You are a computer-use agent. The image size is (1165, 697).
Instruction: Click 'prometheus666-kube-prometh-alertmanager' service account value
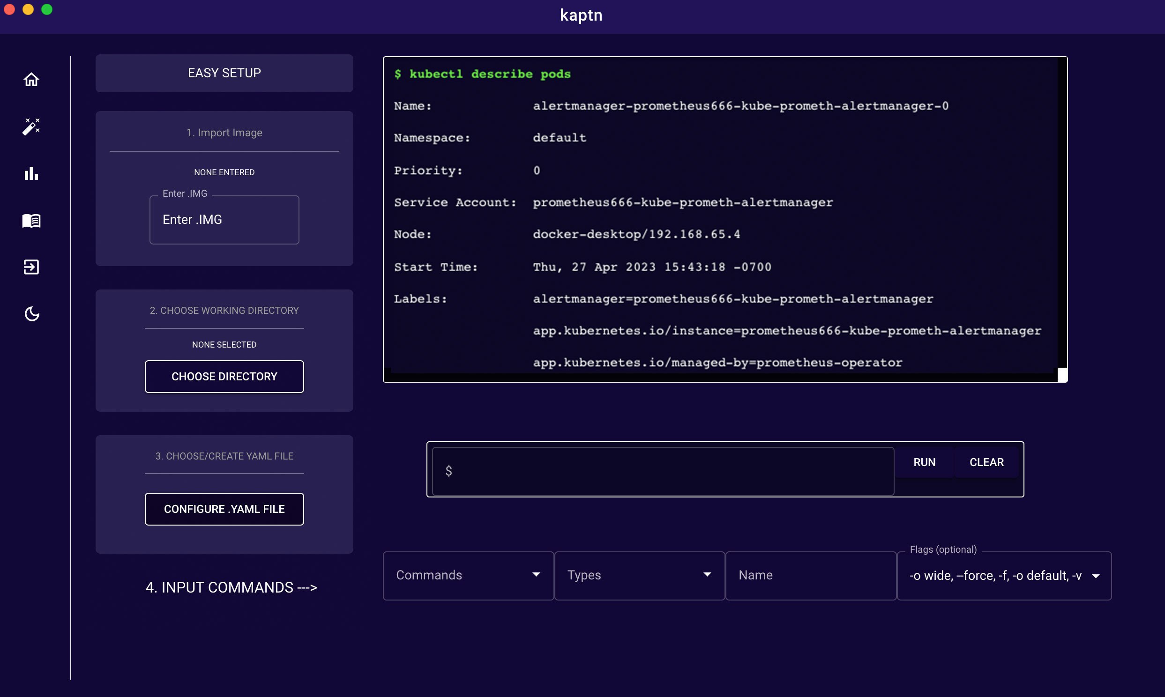tap(683, 202)
